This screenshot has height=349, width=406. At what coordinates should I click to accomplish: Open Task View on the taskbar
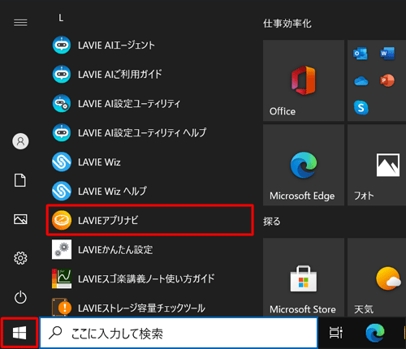tap(336, 333)
